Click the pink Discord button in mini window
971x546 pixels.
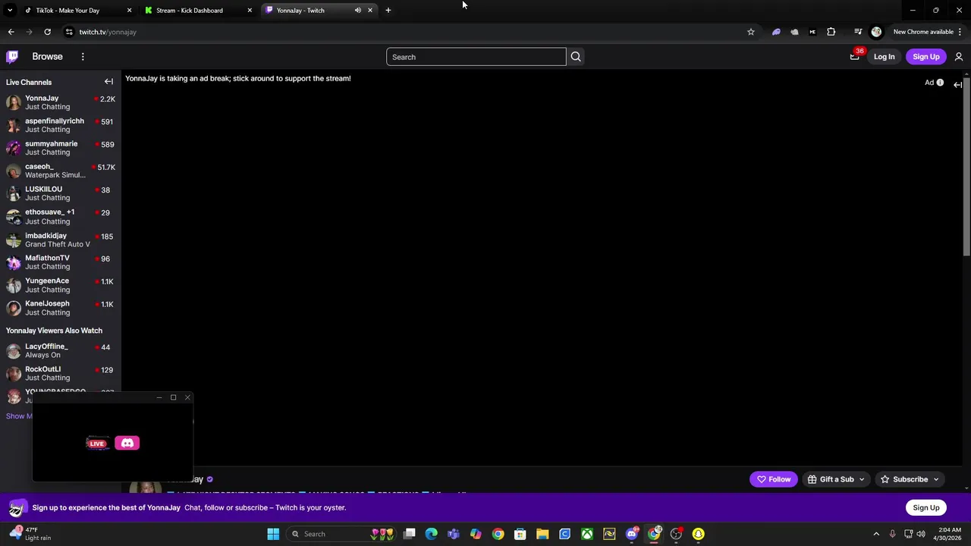click(127, 443)
